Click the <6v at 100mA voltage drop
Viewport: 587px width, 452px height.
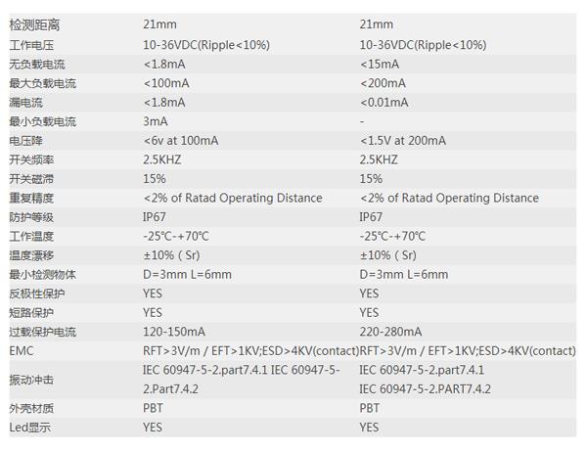[x=180, y=141]
